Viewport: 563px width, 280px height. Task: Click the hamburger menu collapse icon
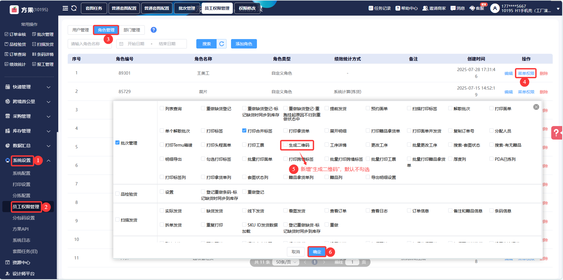click(65, 8)
